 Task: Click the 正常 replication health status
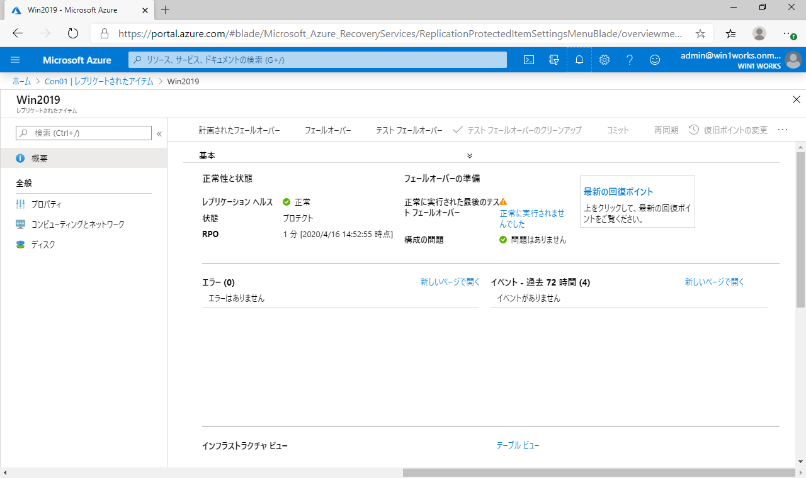click(302, 202)
